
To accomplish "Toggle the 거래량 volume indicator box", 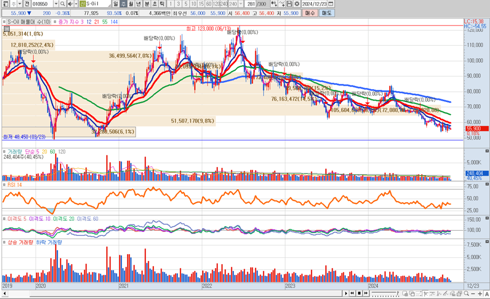I will tap(4, 151).
